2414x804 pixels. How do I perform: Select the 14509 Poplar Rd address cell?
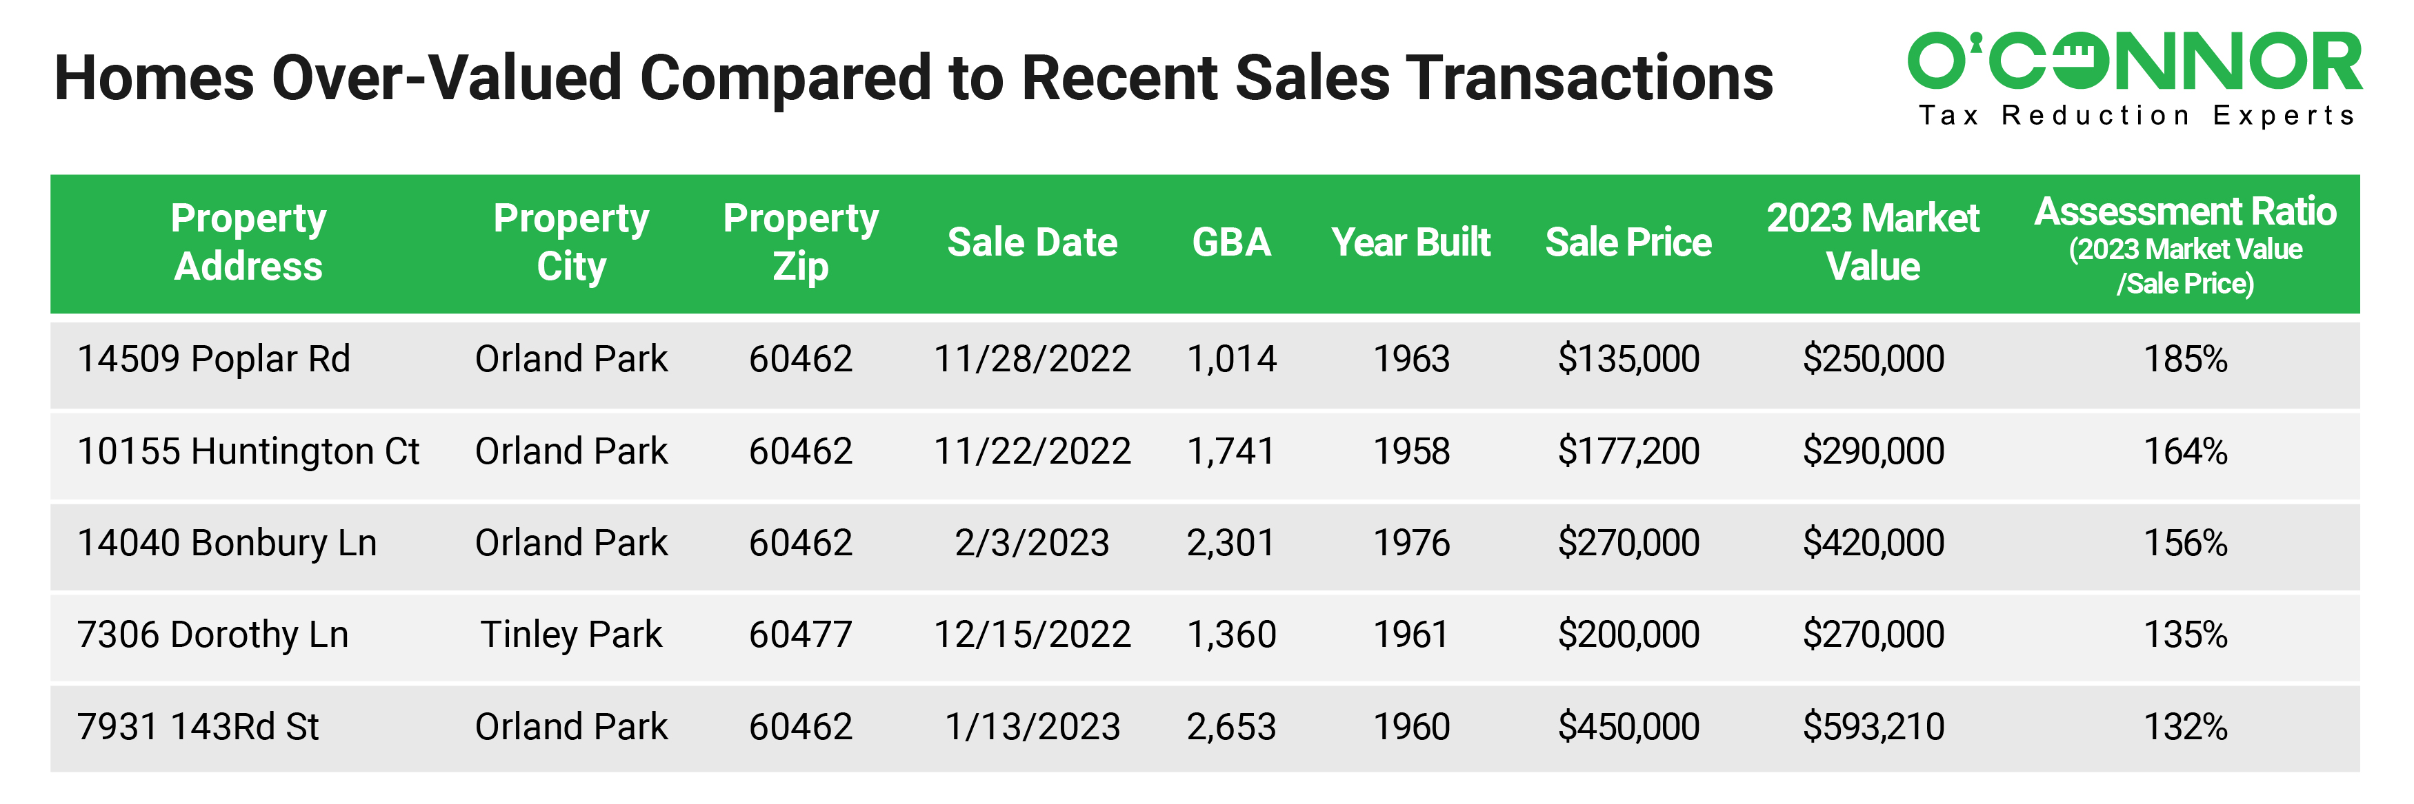click(214, 360)
